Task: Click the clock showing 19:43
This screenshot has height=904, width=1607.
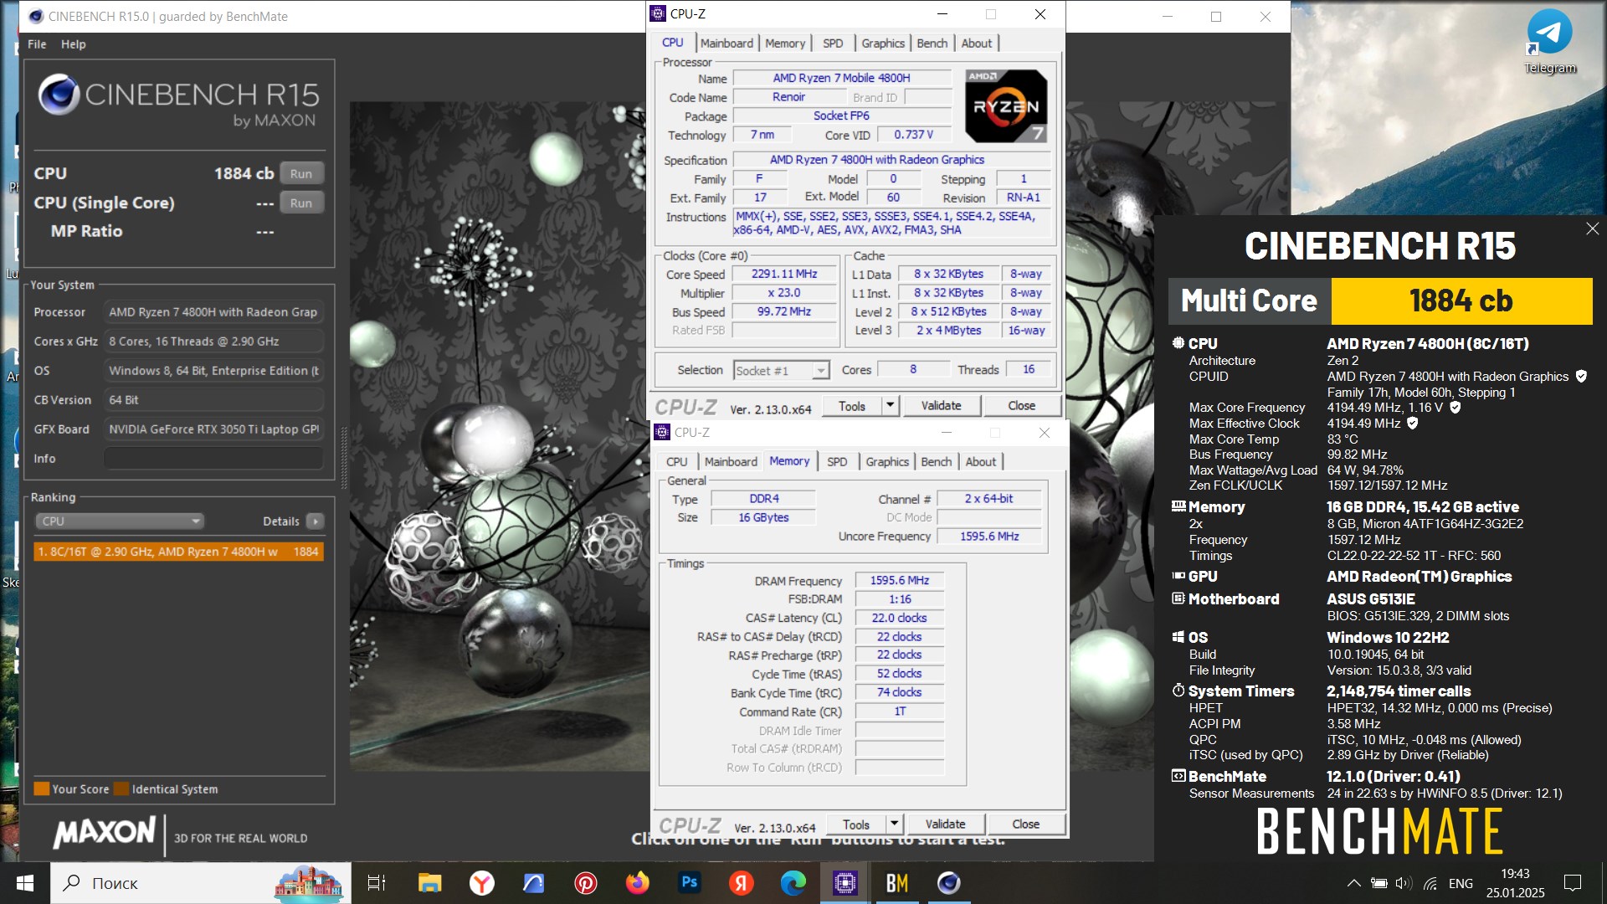Action: tap(1515, 874)
